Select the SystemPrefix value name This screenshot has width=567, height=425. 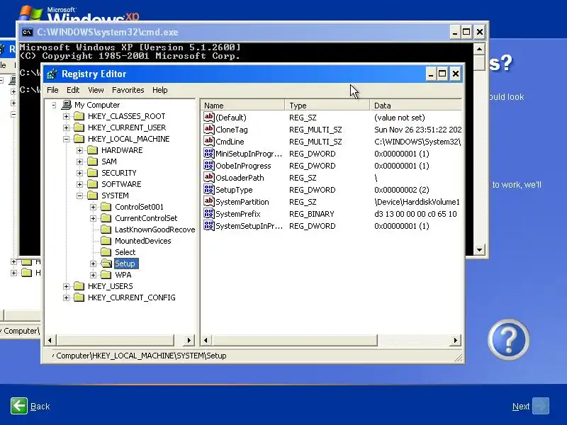pyautogui.click(x=238, y=214)
